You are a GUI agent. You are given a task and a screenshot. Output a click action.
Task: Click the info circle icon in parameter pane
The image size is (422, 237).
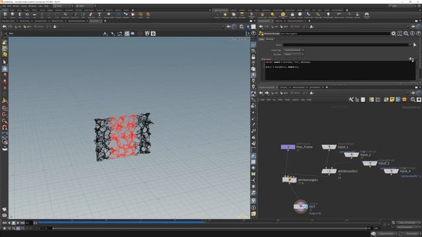[x=412, y=34]
